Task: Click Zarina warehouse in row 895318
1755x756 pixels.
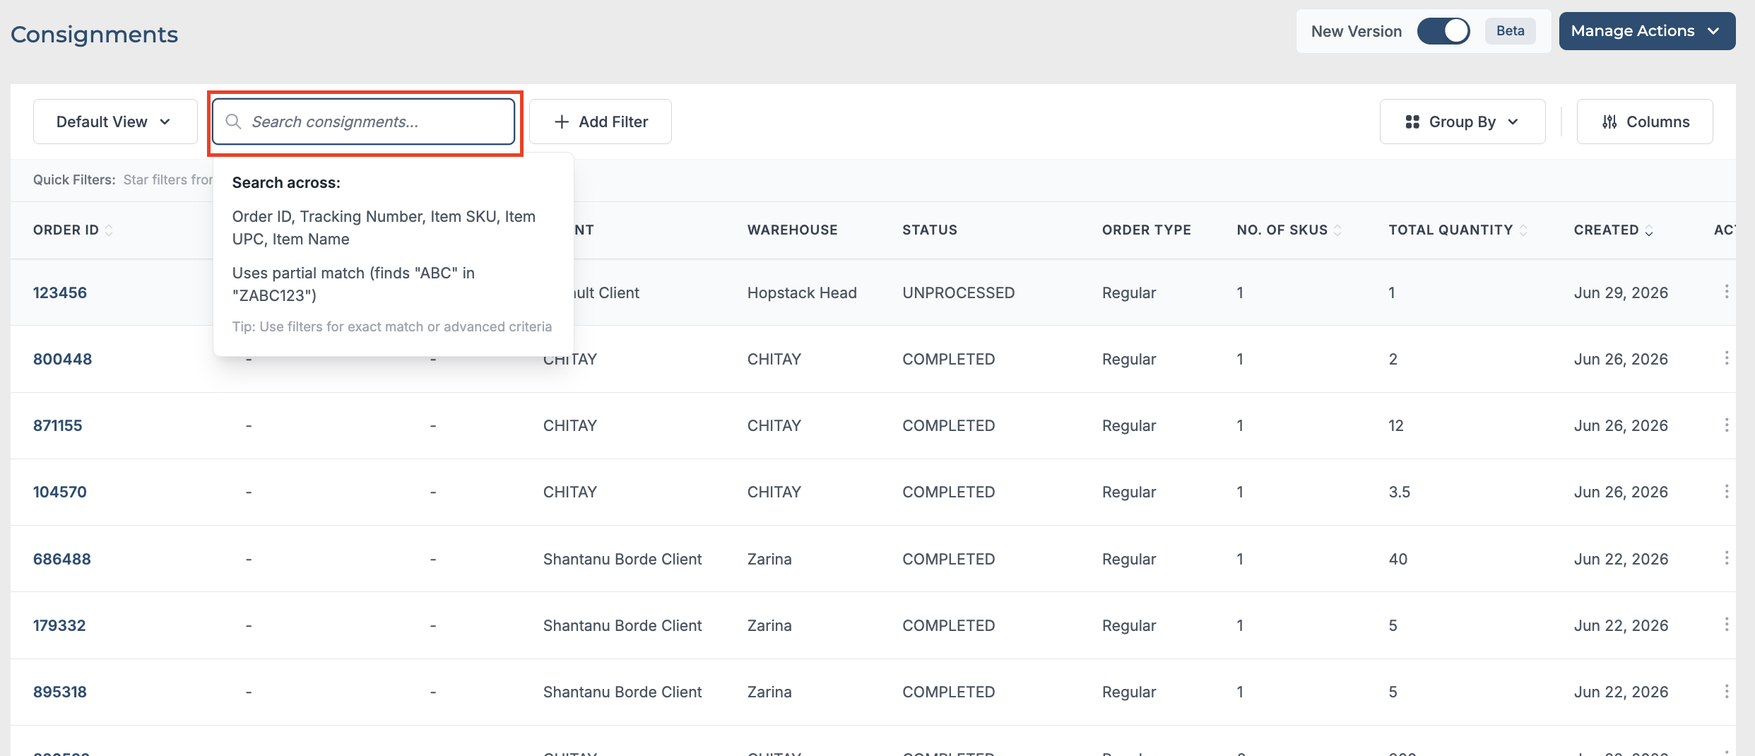Action: click(x=769, y=692)
